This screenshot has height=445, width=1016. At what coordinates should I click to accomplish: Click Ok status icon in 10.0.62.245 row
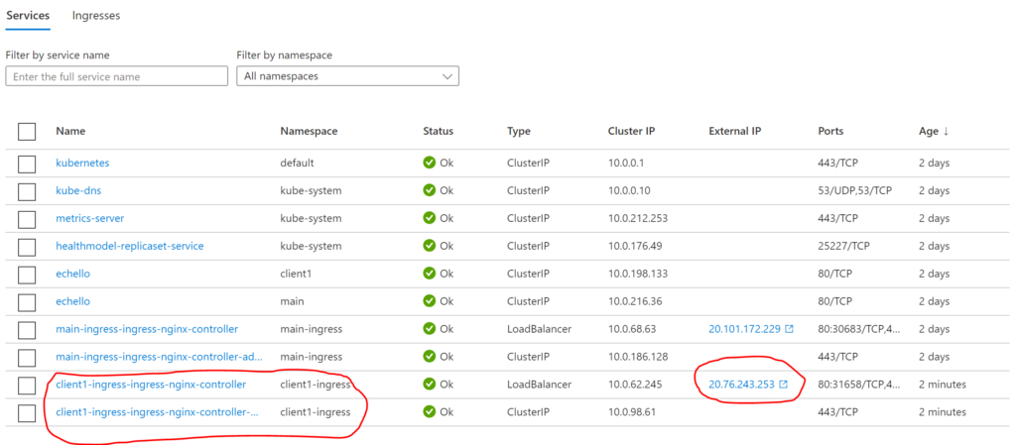tap(429, 385)
